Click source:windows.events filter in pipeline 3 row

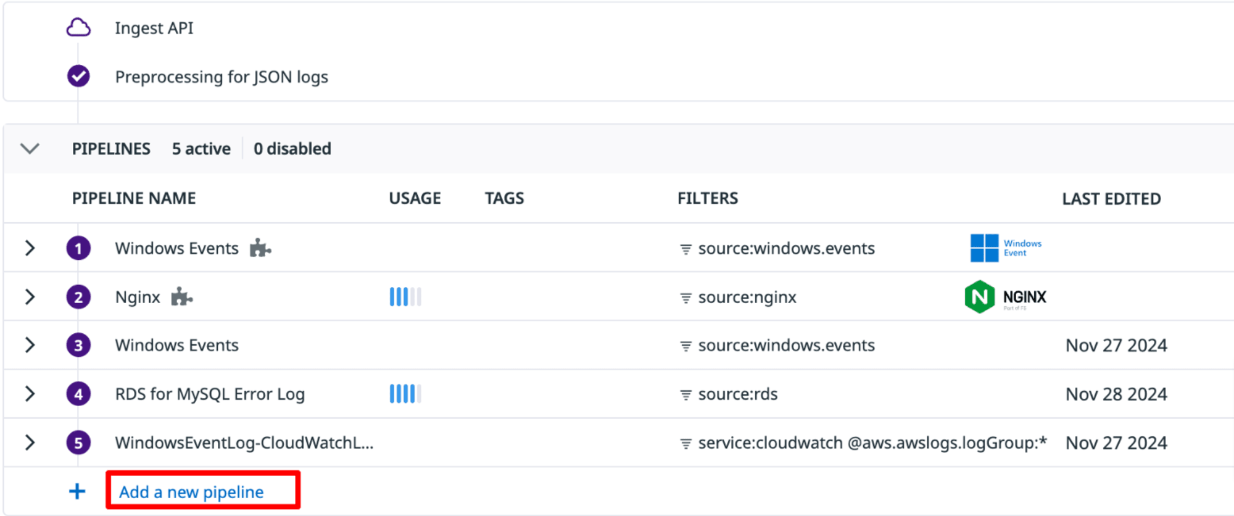click(787, 345)
